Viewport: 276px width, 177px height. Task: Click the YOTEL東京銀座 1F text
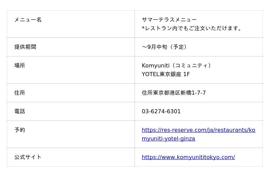click(166, 74)
